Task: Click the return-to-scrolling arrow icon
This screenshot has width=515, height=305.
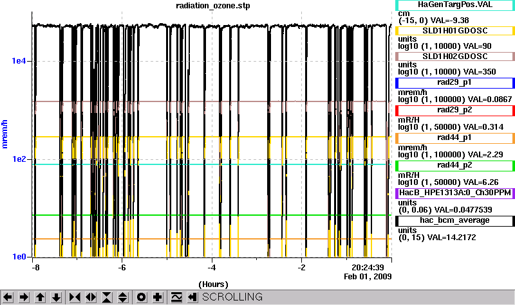Action: (x=192, y=297)
